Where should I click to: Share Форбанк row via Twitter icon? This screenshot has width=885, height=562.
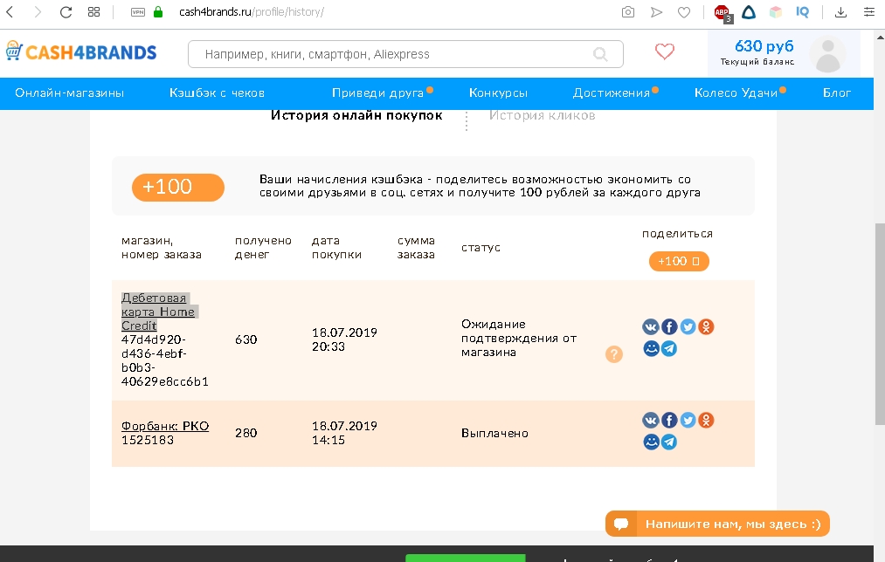tap(688, 421)
